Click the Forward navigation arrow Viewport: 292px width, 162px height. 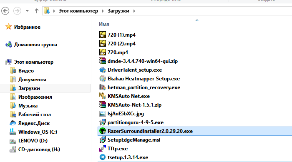[17, 11]
